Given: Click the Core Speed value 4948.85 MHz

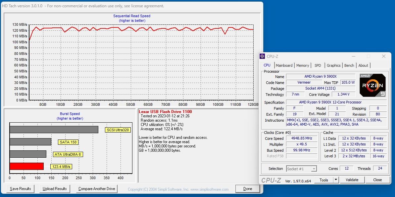Looking at the screenshot, I should 302,138.
